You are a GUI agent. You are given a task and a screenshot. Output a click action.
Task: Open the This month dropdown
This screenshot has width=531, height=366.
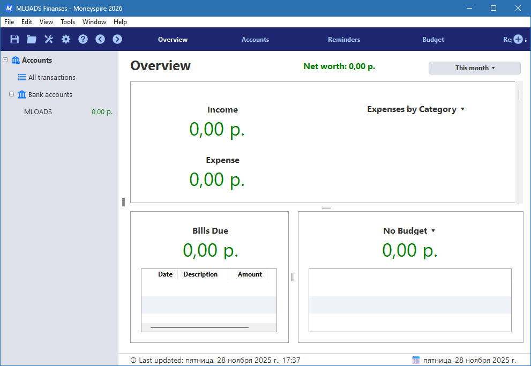click(x=474, y=68)
